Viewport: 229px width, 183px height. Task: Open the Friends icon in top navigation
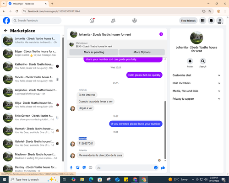coord(113,21)
